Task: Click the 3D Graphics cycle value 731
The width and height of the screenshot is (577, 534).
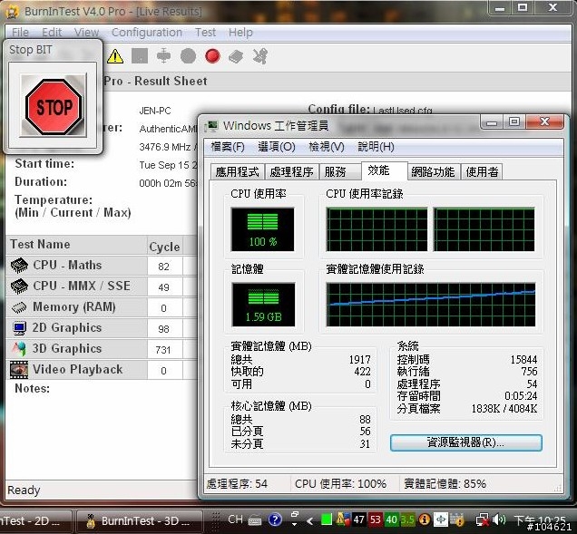Action: [163, 349]
